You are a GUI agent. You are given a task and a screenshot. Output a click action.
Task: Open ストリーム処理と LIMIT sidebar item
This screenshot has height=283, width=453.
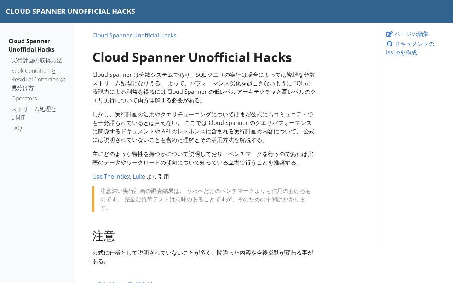pyautogui.click(x=34, y=113)
